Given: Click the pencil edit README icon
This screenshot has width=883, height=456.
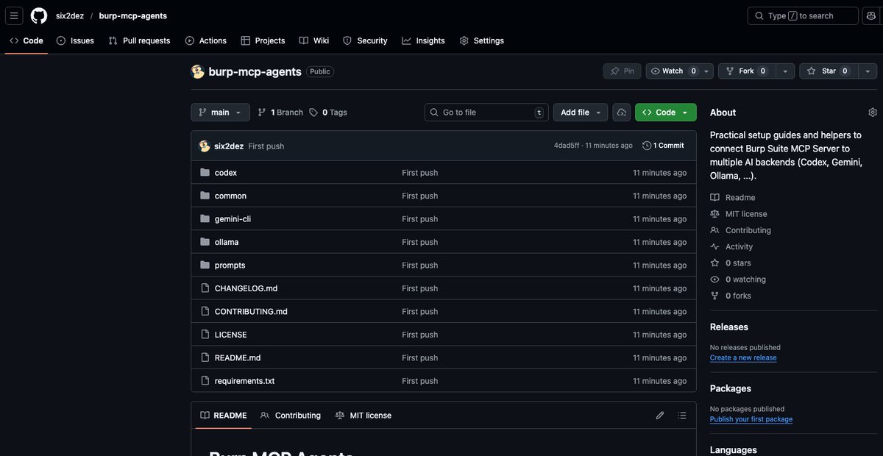Looking at the screenshot, I should tap(660, 416).
